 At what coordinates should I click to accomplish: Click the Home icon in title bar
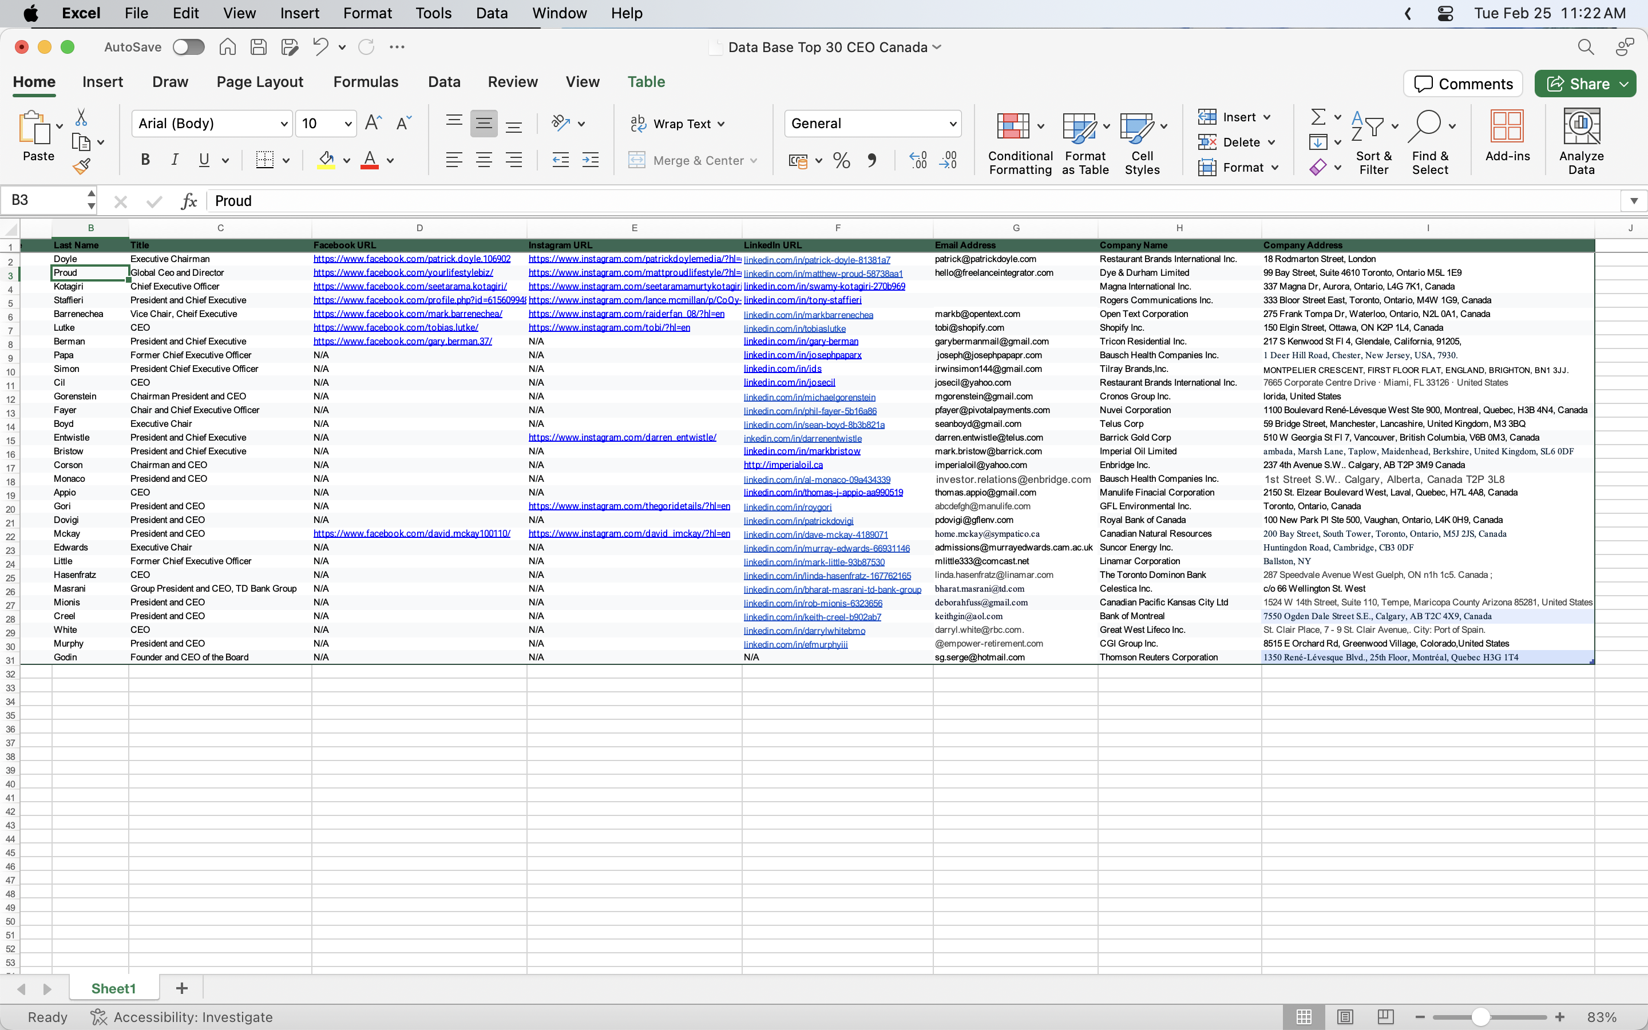(227, 47)
